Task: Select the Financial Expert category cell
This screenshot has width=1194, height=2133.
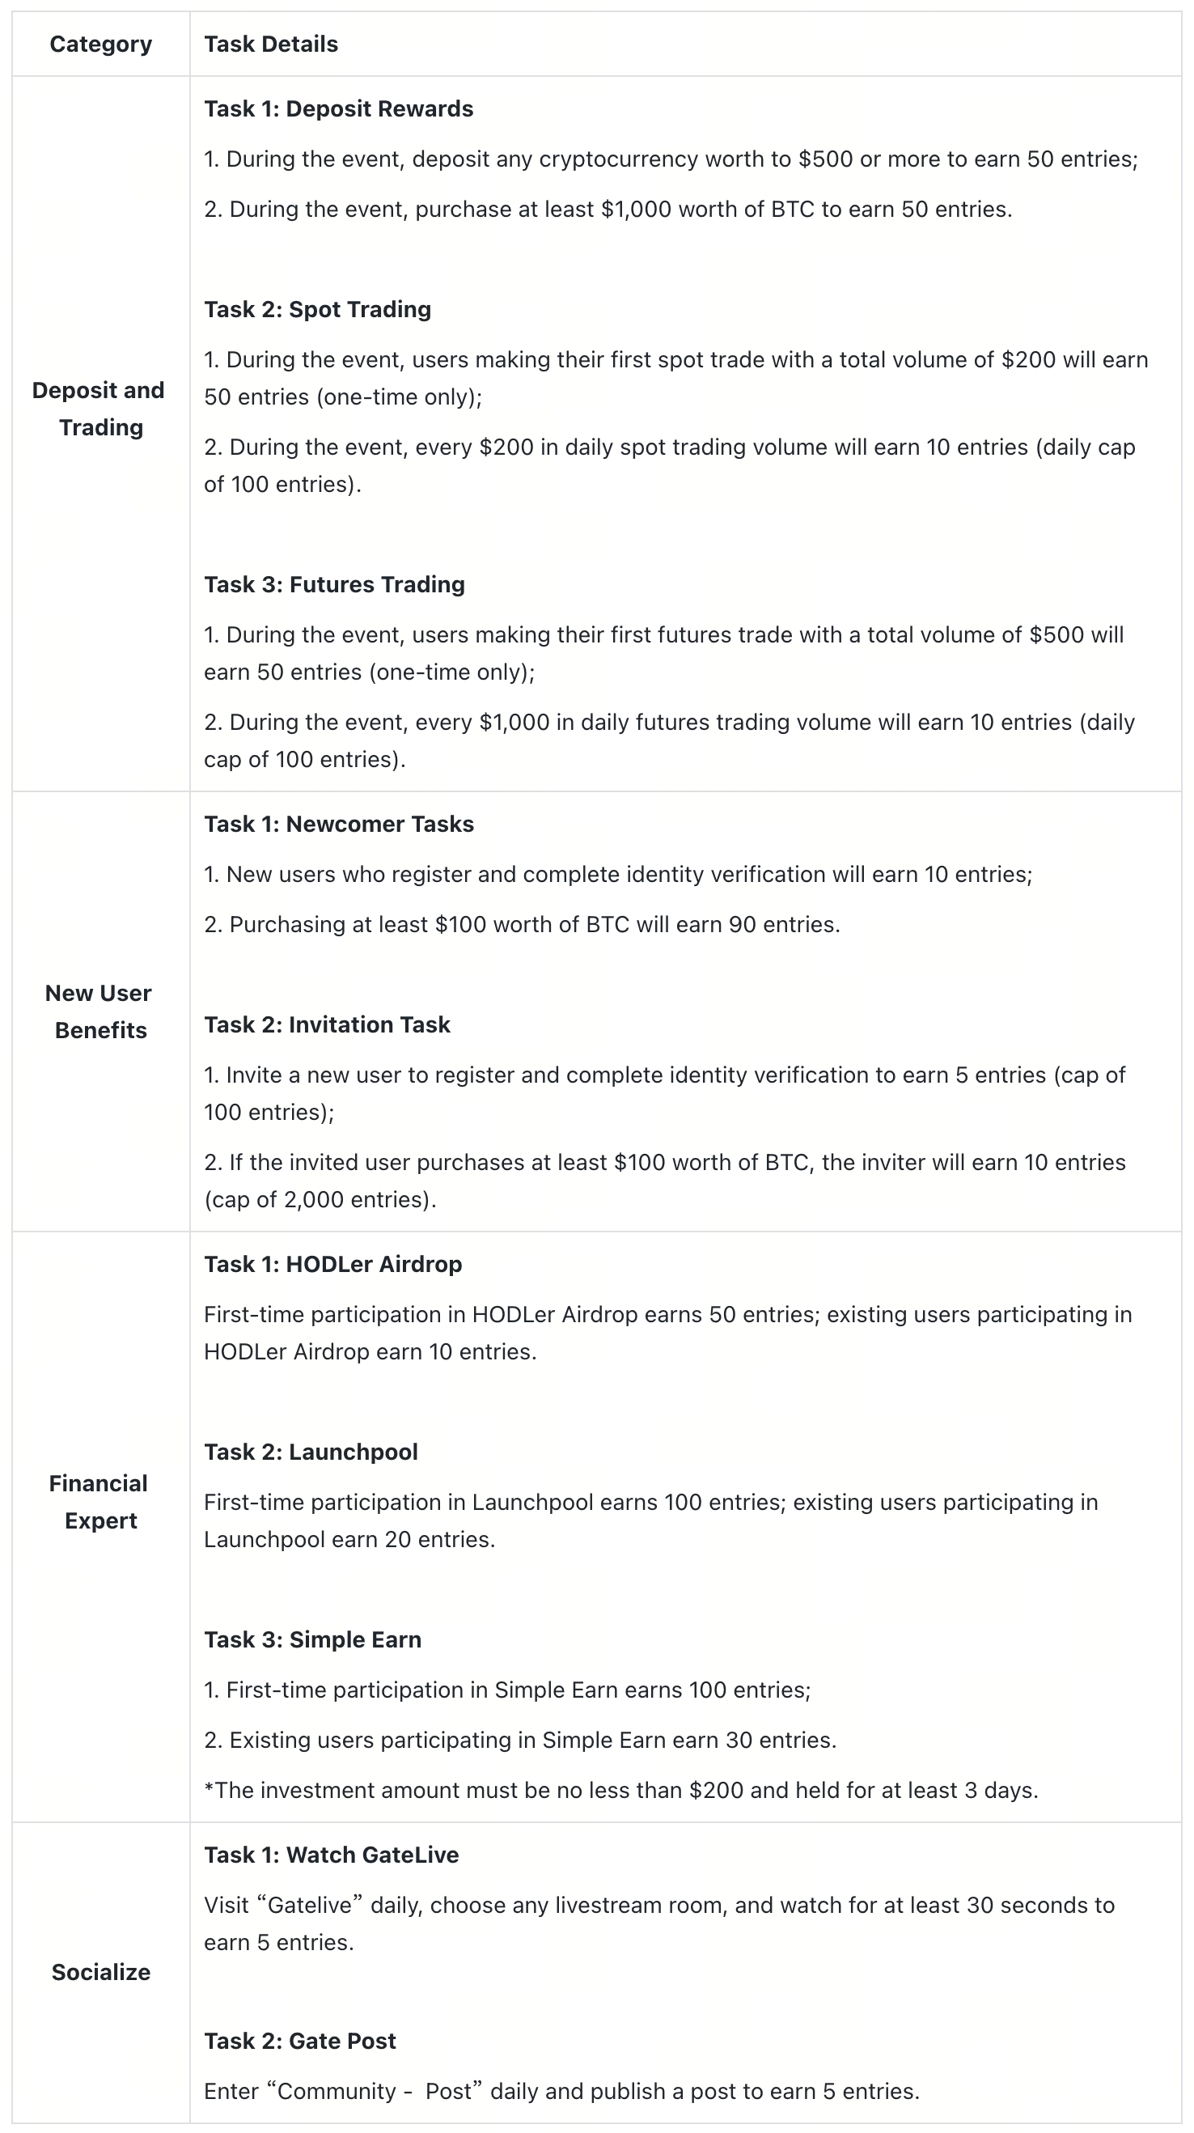Action: pyautogui.click(x=100, y=1501)
